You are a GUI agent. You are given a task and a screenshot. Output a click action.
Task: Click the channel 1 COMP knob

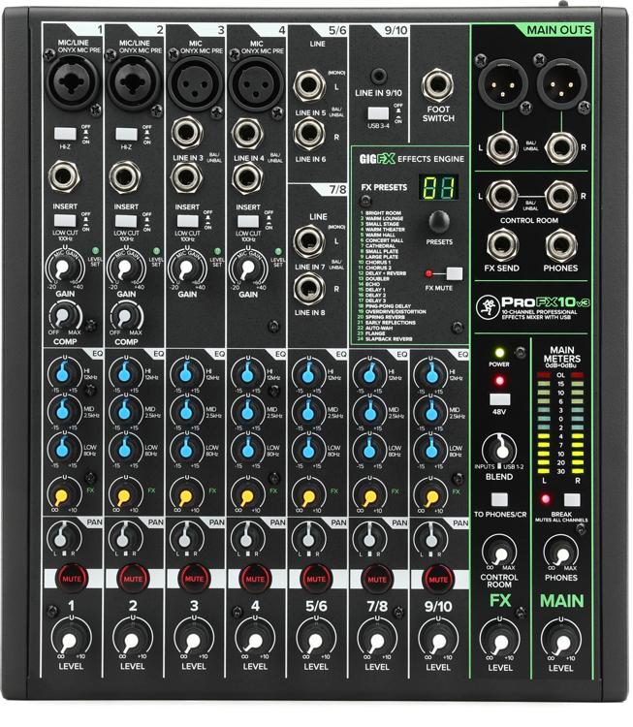[x=64, y=314]
